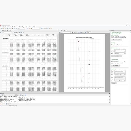Collapse the Modal Analysis section header
131x131 pixels.
(x=115, y=48)
